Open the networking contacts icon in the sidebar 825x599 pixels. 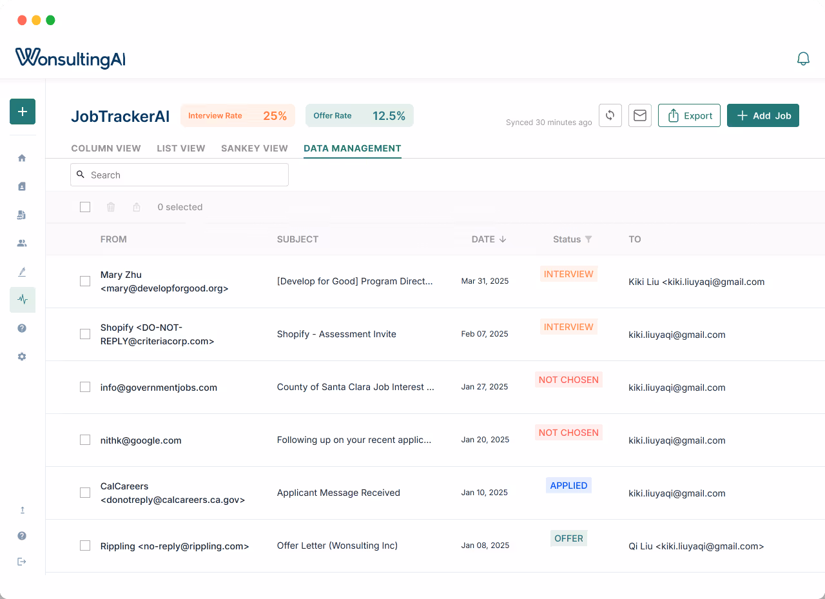(22, 243)
